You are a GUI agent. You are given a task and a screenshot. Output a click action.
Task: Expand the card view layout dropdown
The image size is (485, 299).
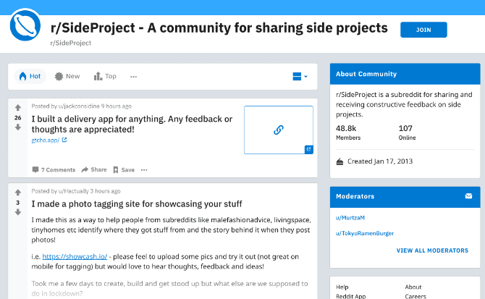pyautogui.click(x=300, y=76)
